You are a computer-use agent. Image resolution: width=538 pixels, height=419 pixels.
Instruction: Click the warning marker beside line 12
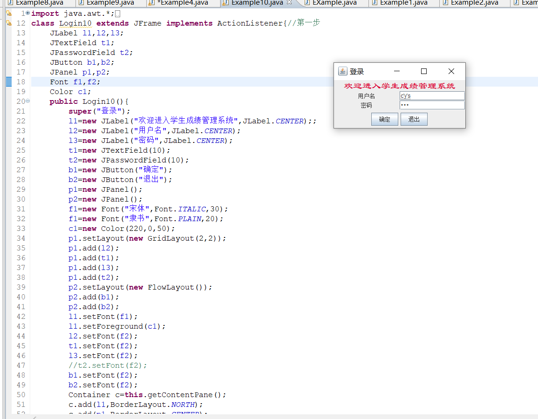pyautogui.click(x=8, y=23)
